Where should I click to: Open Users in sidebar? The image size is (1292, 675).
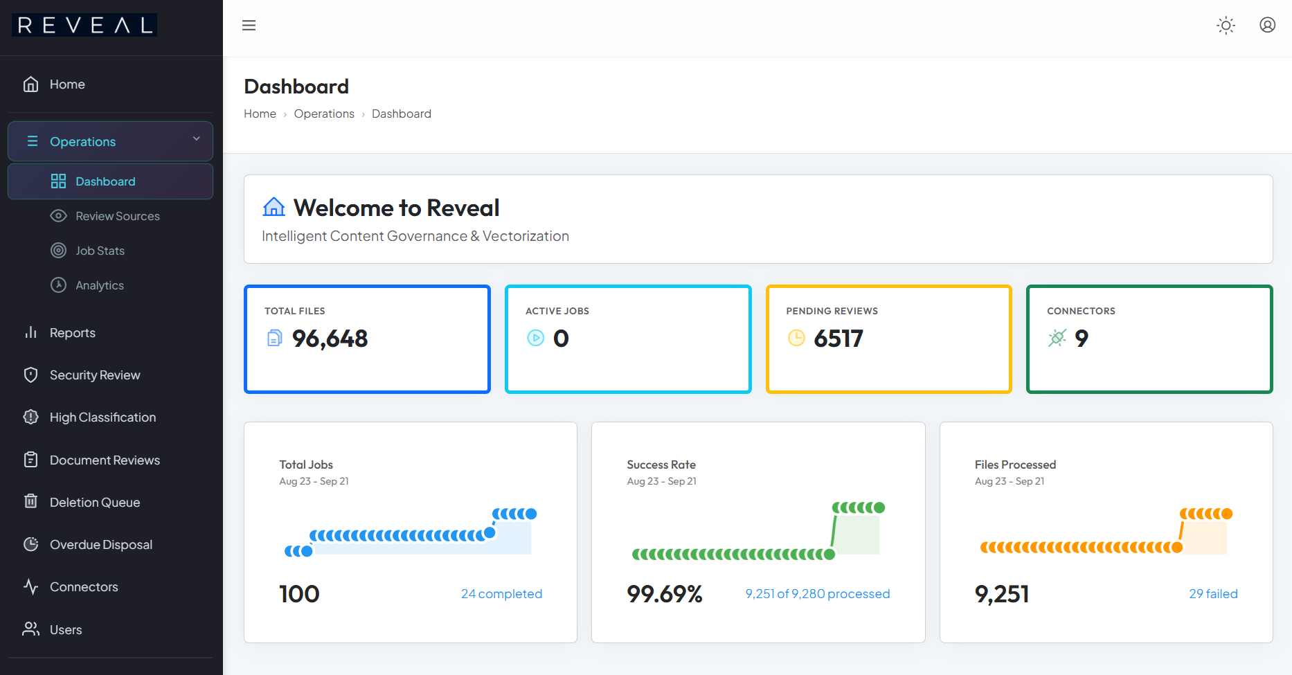[x=111, y=630]
